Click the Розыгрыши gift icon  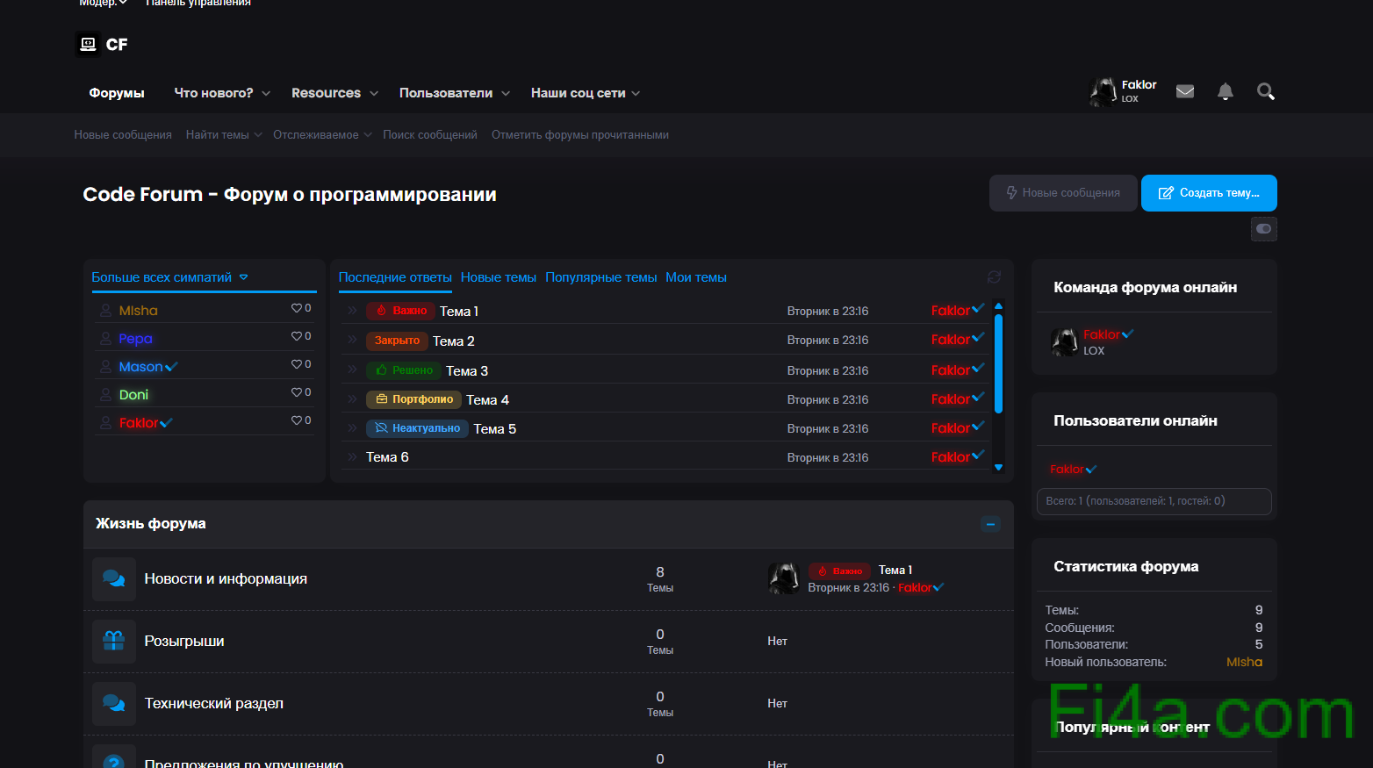pos(114,642)
